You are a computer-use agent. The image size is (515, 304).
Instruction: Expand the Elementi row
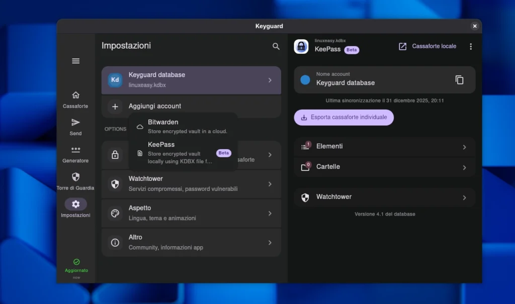(384, 147)
